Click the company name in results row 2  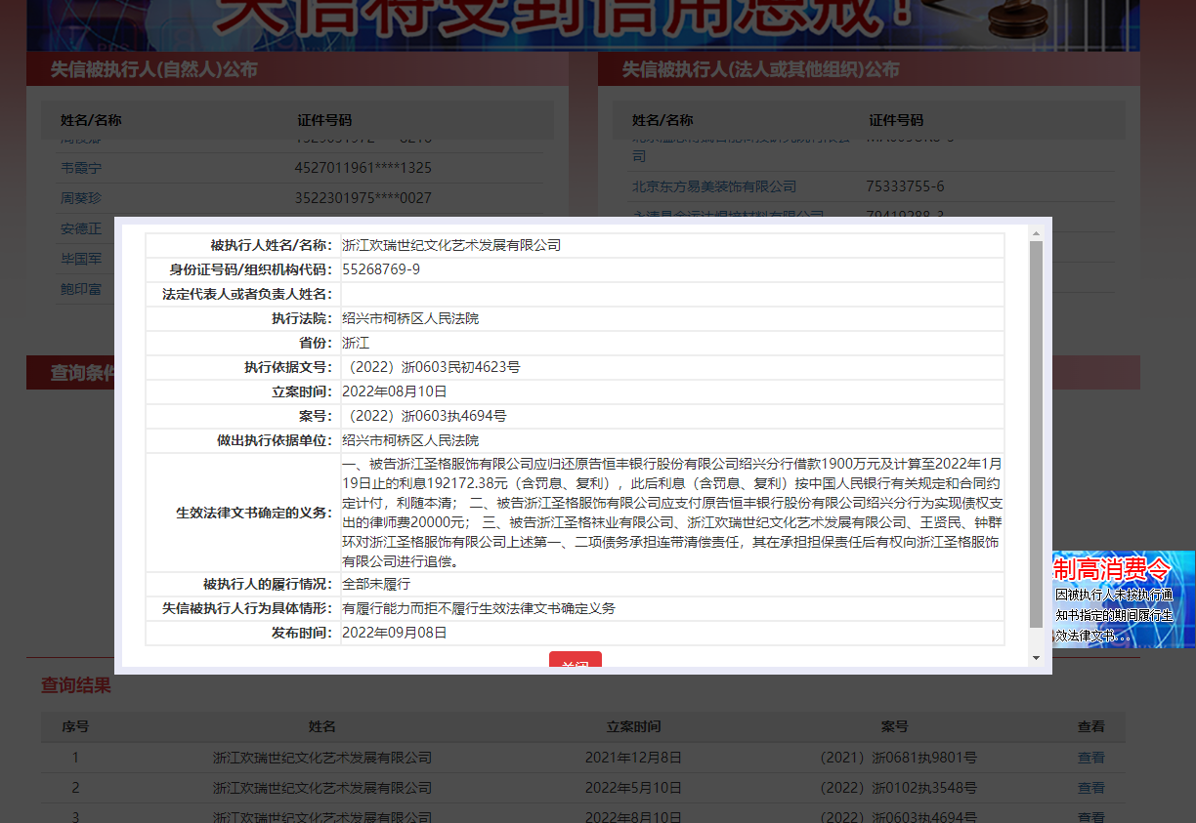point(322,788)
